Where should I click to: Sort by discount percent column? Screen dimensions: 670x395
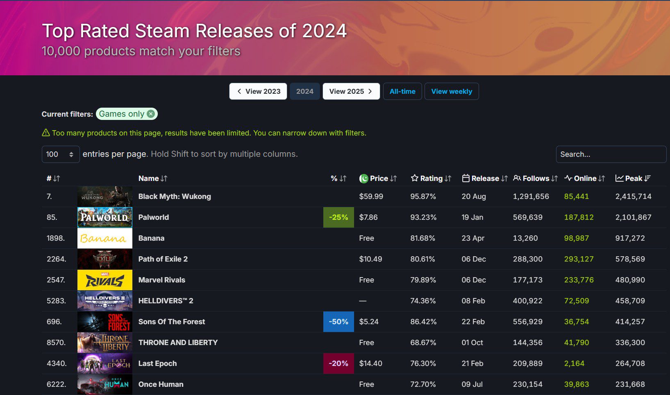point(338,178)
